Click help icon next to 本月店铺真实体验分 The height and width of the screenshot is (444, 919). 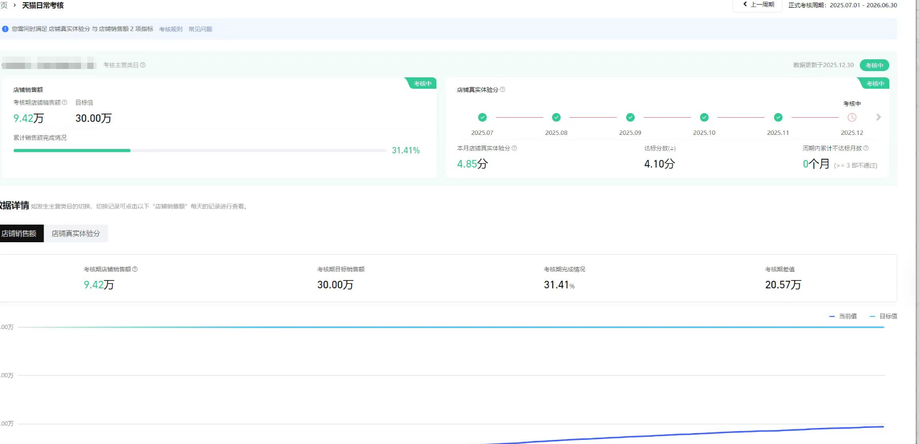tap(514, 148)
